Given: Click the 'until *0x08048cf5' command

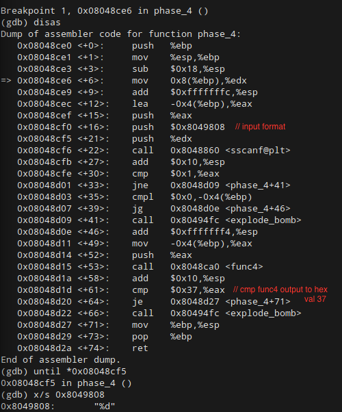Looking at the screenshot, I should [80, 371].
